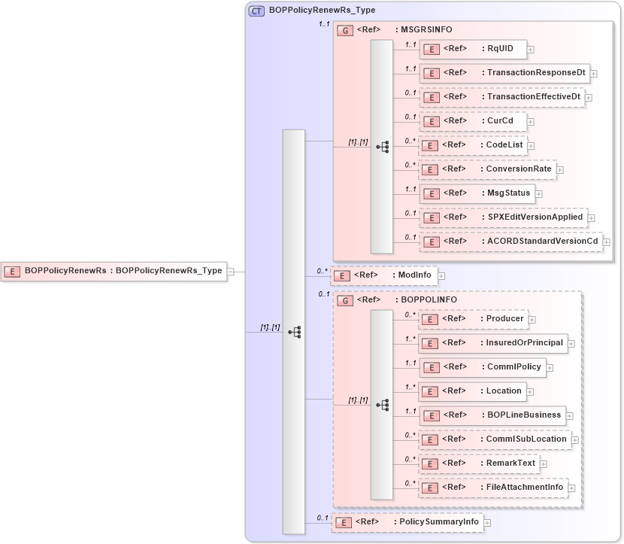Click the sequence compositor icon inside BOPPOLINFO
Screen dimensions: 624x544
pos(384,404)
